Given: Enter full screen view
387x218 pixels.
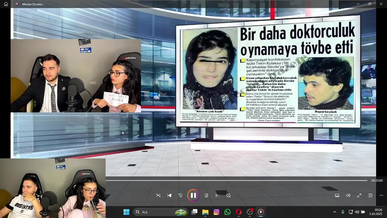Looking at the screenshot, I should click(x=359, y=196).
